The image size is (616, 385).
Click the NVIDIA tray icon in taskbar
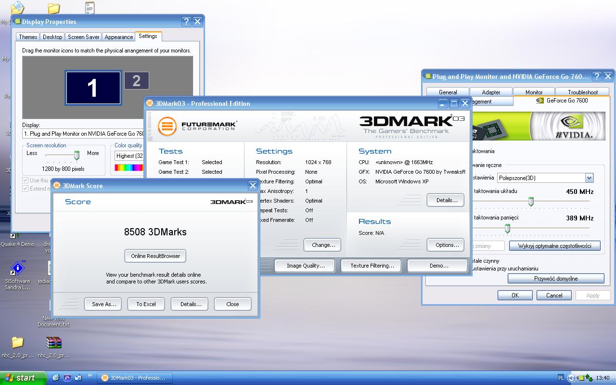point(580,378)
